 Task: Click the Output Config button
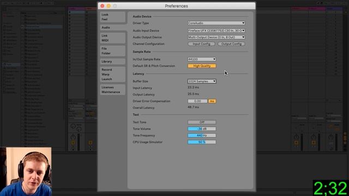click(231, 44)
